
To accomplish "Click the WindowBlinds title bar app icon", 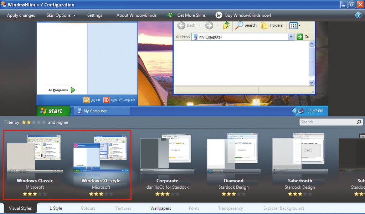I will 3,4.
